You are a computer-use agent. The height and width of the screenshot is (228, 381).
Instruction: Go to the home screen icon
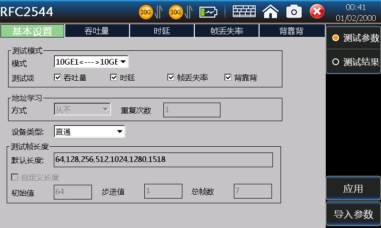point(271,11)
